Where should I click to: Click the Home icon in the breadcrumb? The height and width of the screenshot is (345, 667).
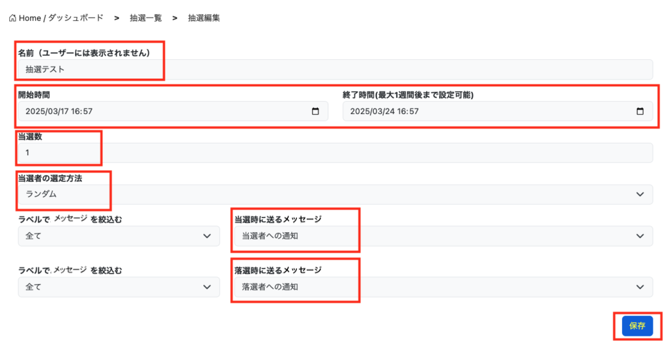coord(12,18)
